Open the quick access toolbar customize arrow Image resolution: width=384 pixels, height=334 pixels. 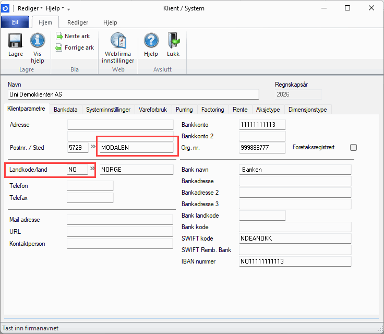point(68,9)
